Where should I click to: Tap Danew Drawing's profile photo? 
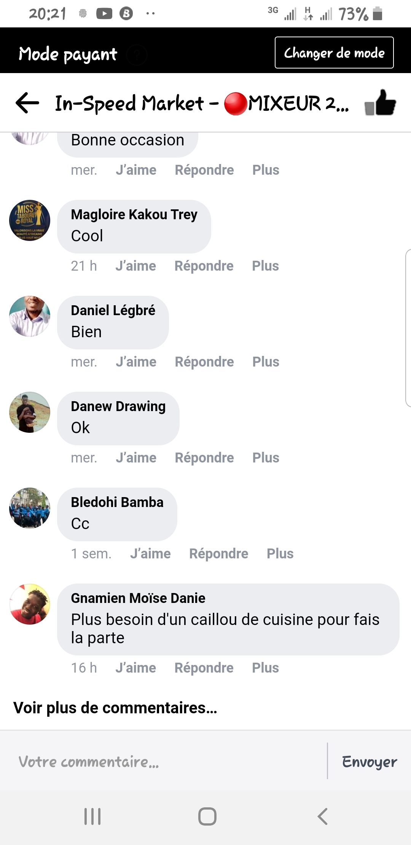[x=30, y=412]
